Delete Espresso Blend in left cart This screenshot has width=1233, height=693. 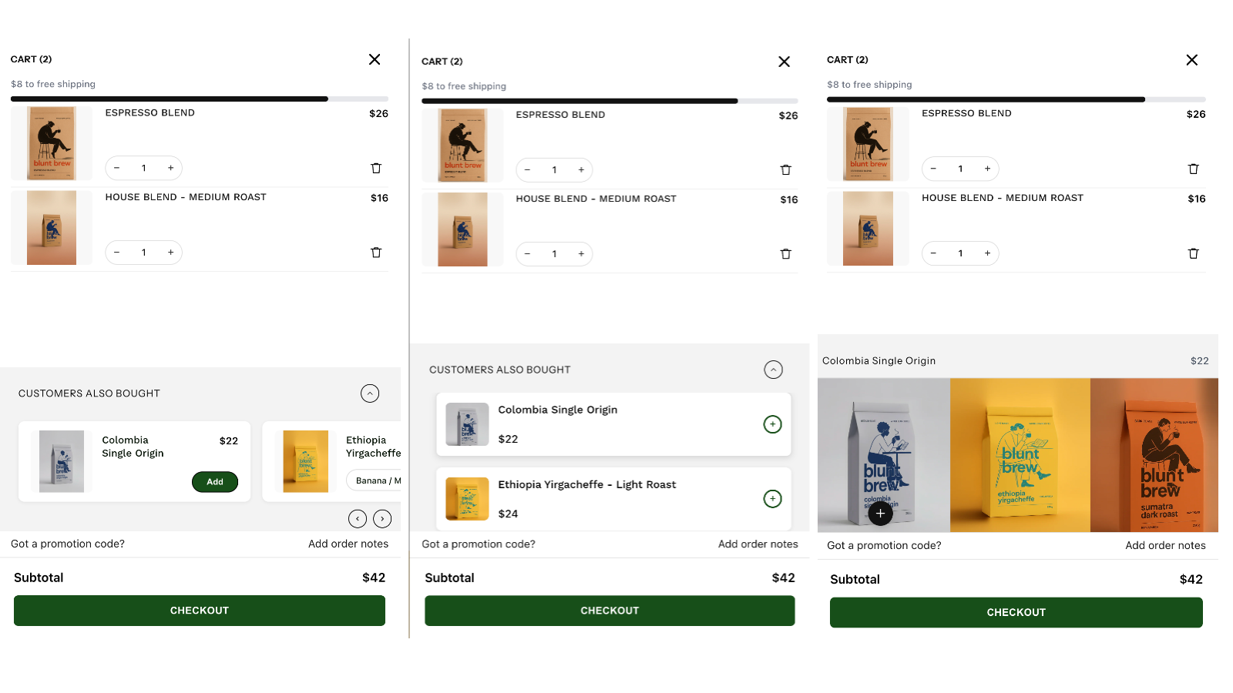(376, 168)
